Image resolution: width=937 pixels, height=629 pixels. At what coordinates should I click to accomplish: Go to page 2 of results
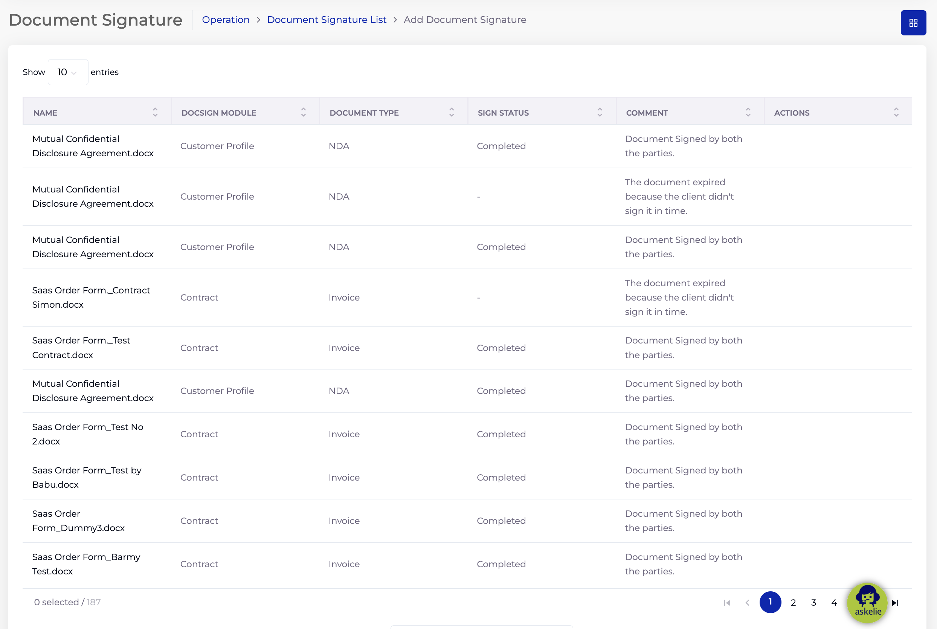[793, 603]
